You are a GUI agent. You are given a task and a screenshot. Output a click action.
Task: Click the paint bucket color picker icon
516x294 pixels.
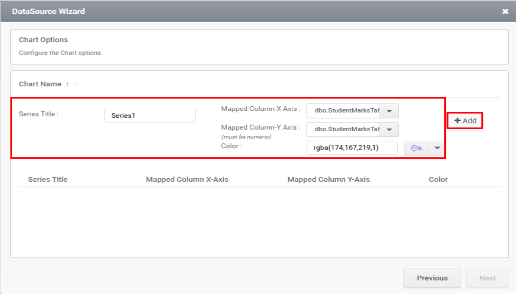416,148
